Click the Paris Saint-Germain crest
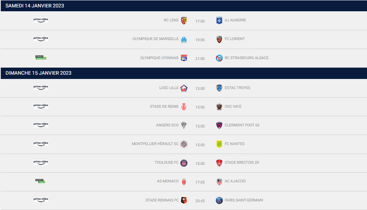Image resolution: width=367 pixels, height=210 pixels. point(219,200)
